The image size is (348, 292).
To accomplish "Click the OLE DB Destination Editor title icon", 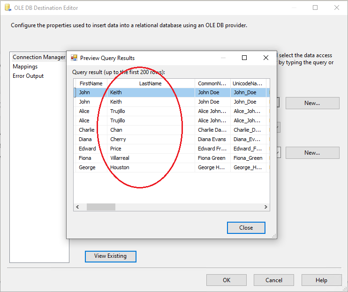I will [x=6, y=8].
